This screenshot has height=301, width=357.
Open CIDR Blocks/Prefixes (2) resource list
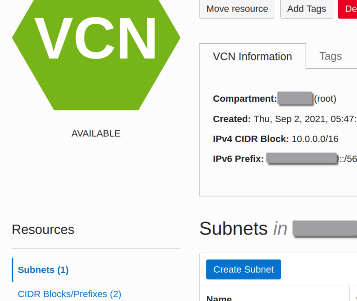click(x=69, y=294)
